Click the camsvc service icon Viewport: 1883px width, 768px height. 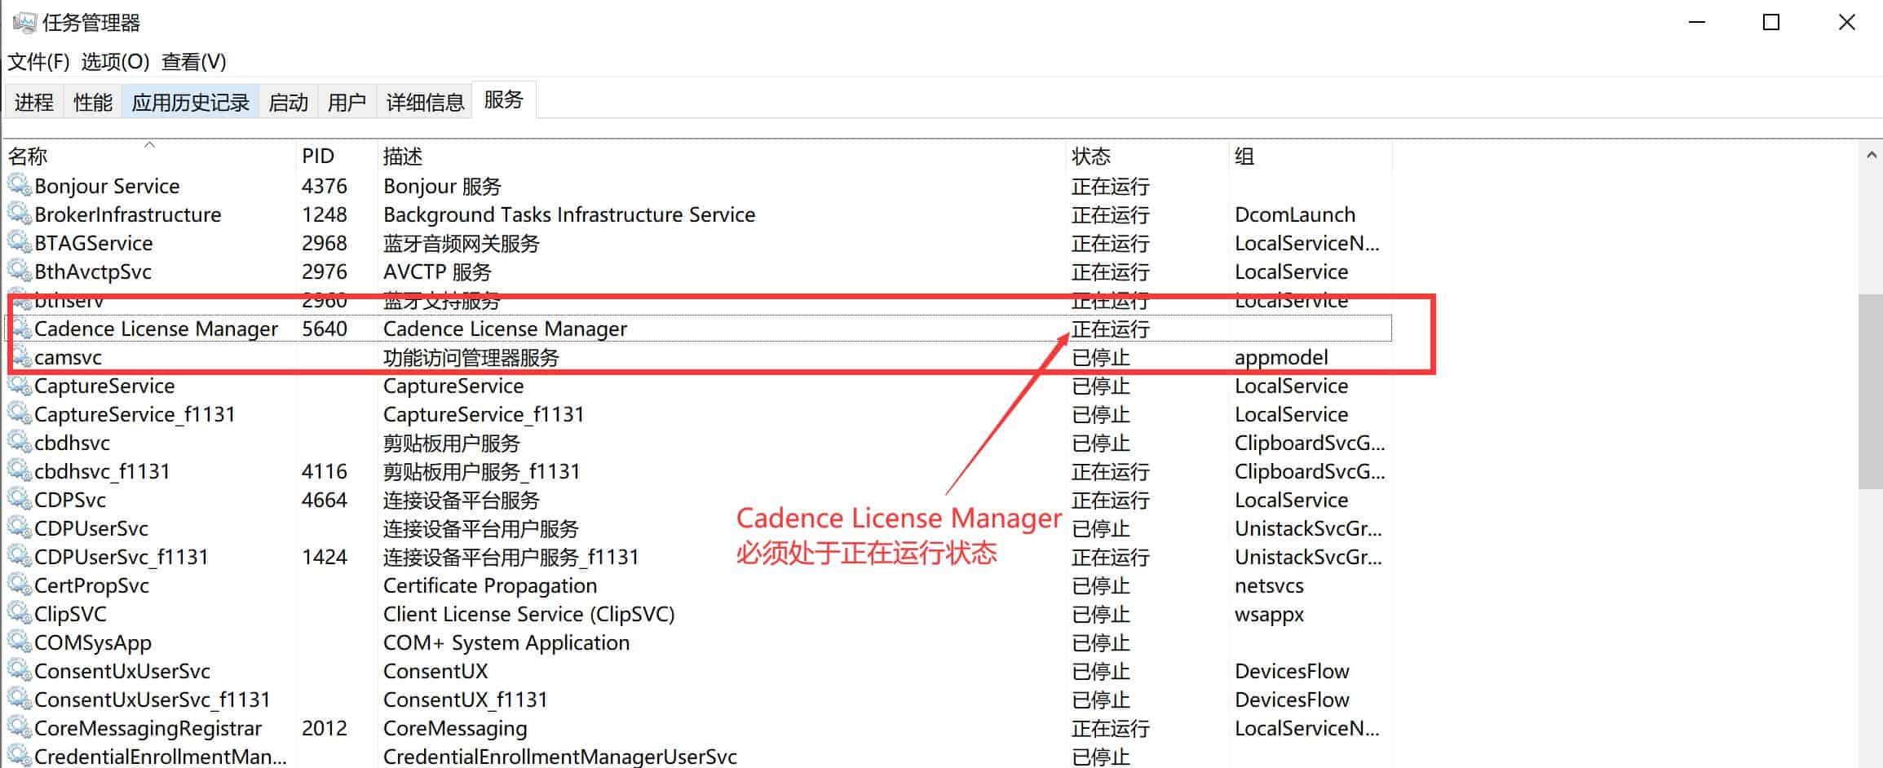pos(20,356)
